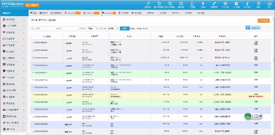Click the consignee input field in filter bar

[x=70, y=29]
